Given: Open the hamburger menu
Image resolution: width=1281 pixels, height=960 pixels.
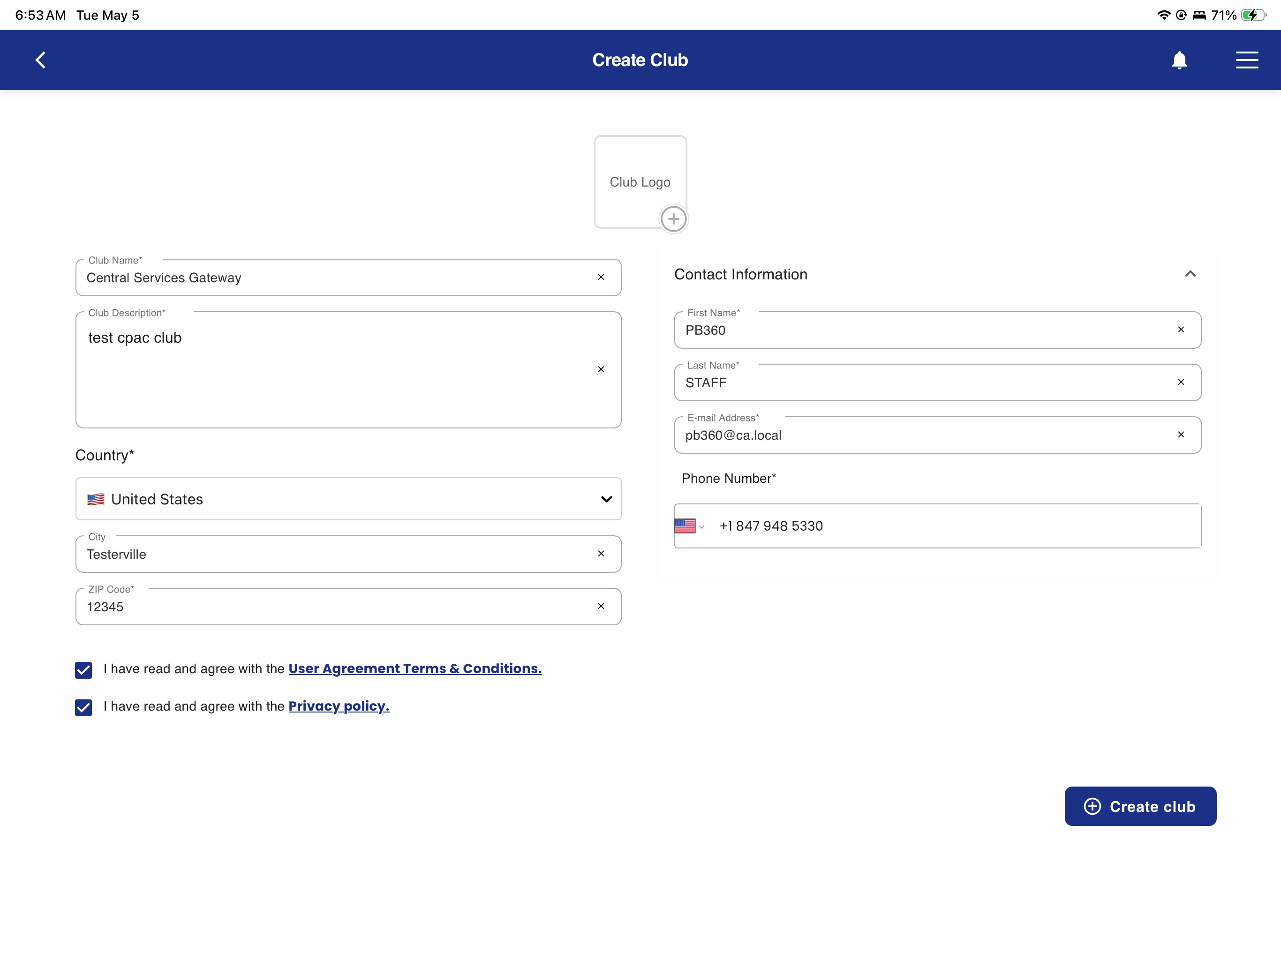Looking at the screenshot, I should [x=1247, y=60].
